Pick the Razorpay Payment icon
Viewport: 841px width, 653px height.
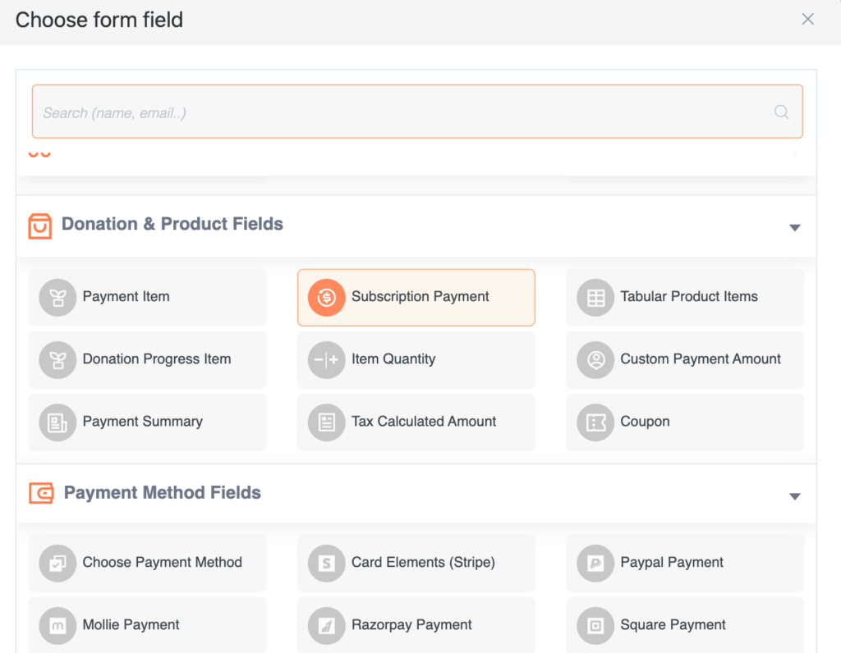point(326,626)
